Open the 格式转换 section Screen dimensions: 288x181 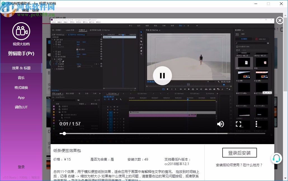pos(21,87)
